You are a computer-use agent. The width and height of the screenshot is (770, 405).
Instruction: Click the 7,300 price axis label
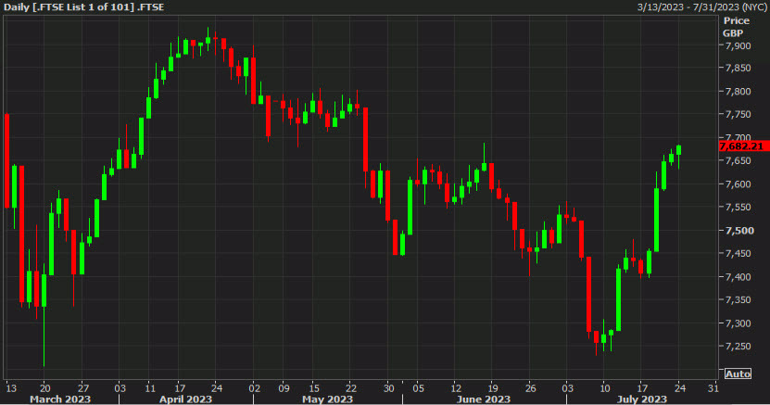738,323
